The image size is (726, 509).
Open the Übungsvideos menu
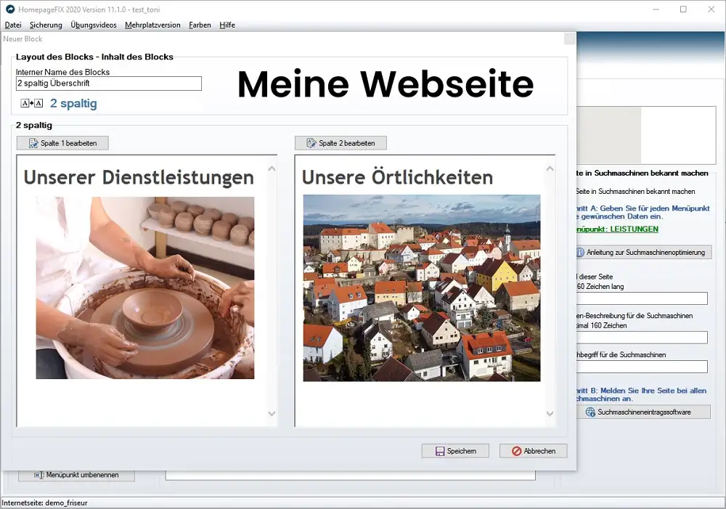(93, 24)
